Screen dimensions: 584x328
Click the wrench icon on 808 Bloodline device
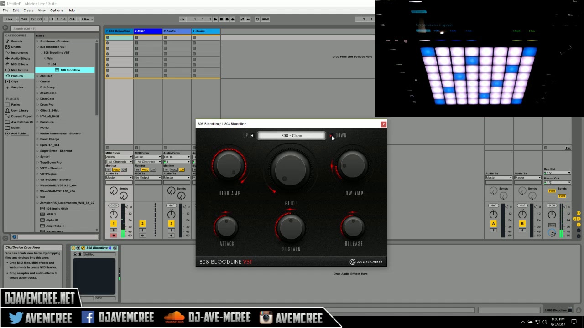[x=83, y=248]
